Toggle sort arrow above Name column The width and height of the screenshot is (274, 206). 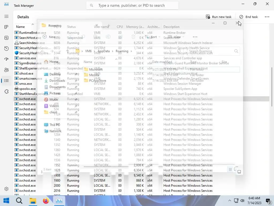[33, 24]
